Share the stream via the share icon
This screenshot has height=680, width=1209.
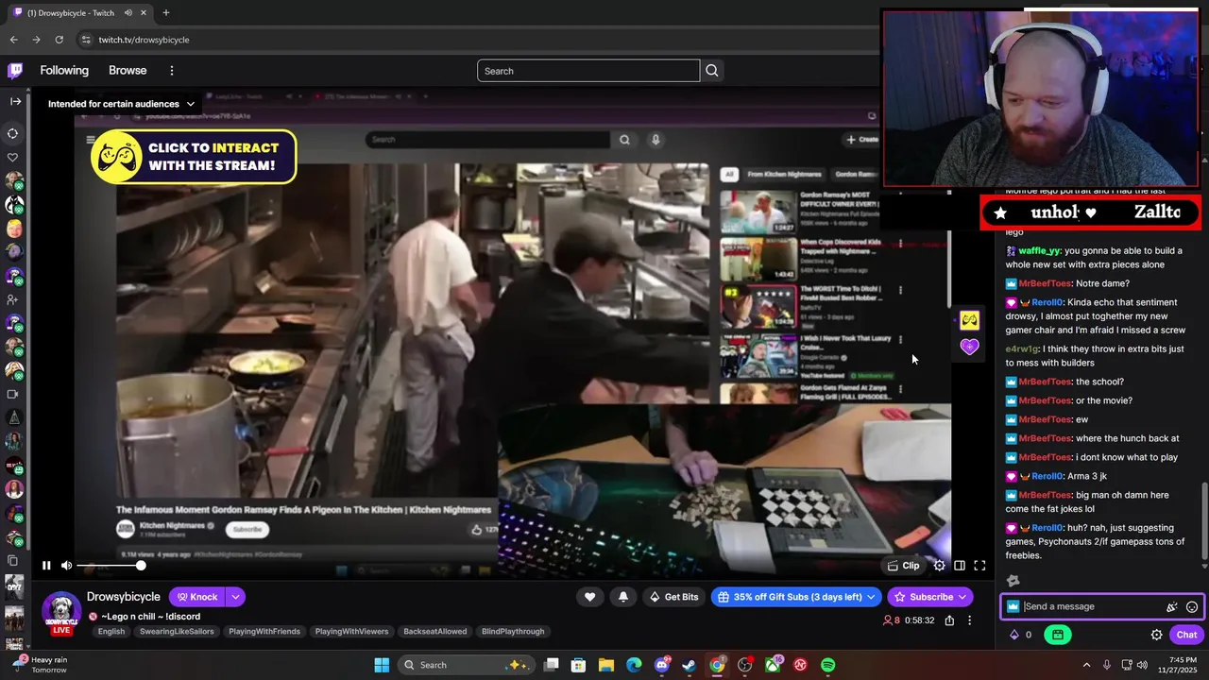point(949,620)
